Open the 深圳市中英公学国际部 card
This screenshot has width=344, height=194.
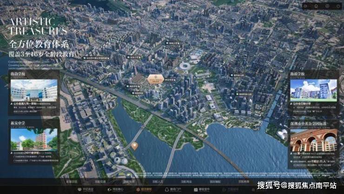313,143
